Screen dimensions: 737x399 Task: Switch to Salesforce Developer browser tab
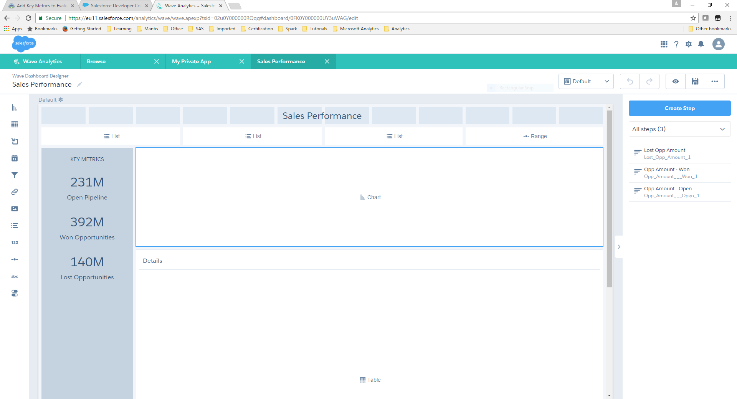(x=115, y=6)
